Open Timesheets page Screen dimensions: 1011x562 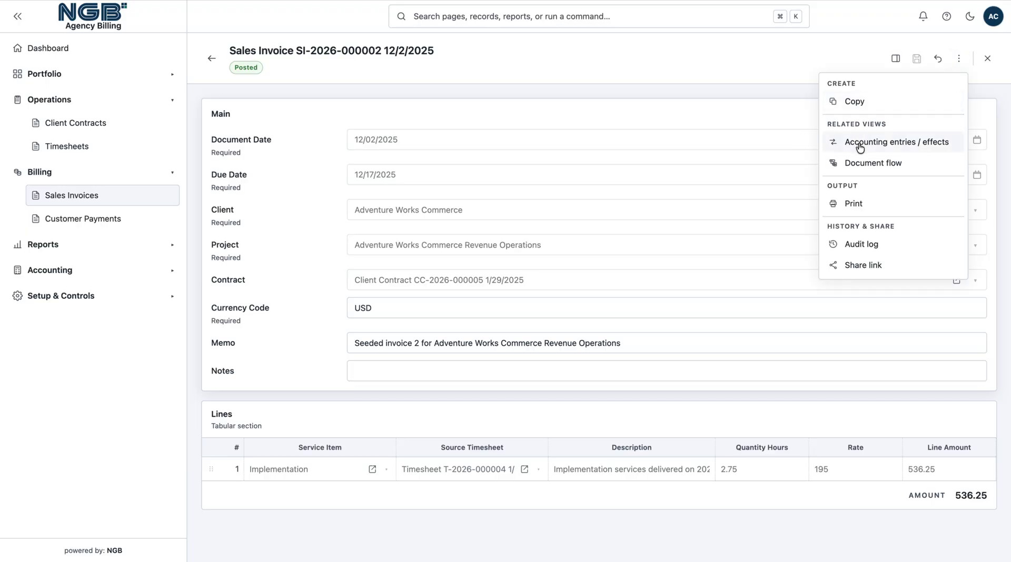pyautogui.click(x=103, y=146)
